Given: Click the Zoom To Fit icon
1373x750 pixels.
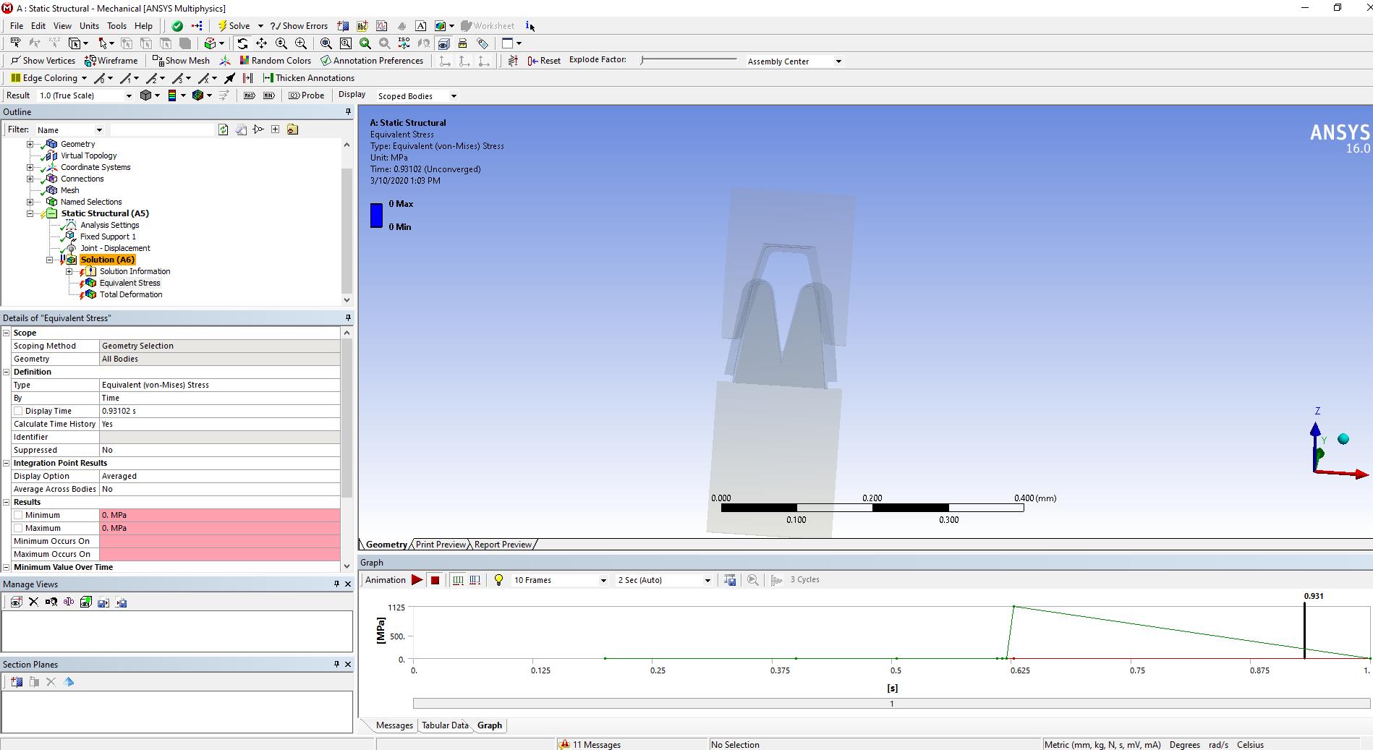Looking at the screenshot, I should tap(326, 43).
